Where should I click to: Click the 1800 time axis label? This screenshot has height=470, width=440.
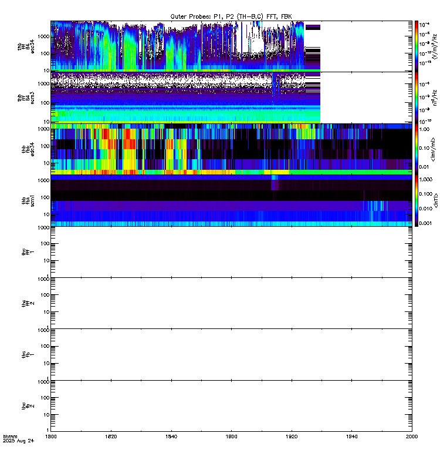pos(51,437)
